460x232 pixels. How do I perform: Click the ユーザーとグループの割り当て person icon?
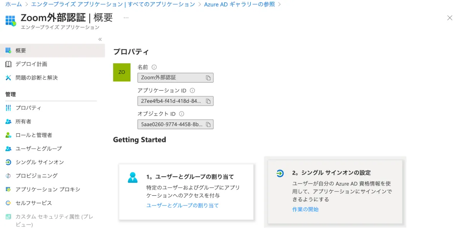[133, 177]
